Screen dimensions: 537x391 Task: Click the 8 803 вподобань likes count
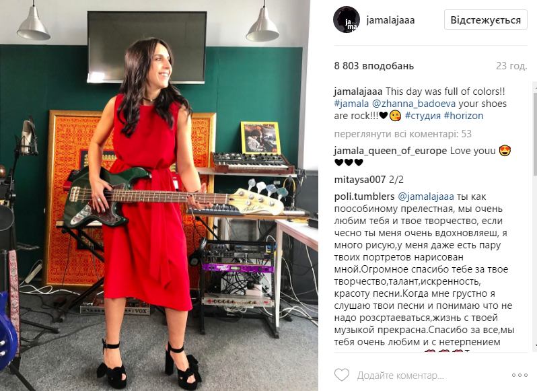374,66
